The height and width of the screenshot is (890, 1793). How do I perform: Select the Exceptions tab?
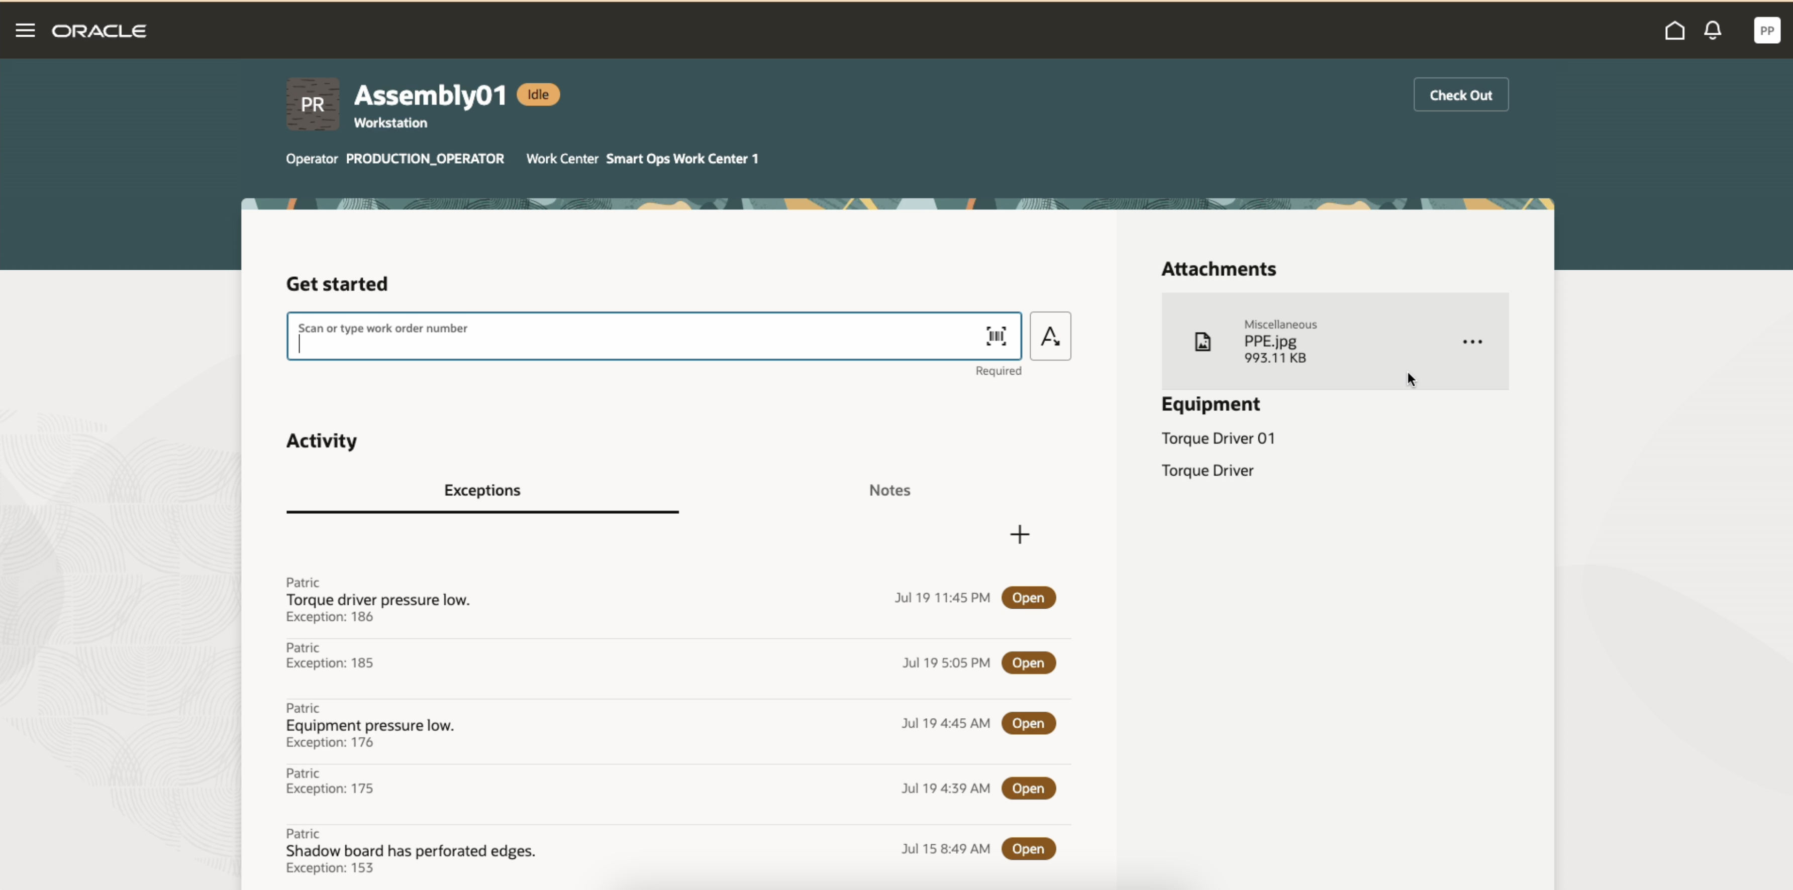click(x=481, y=490)
